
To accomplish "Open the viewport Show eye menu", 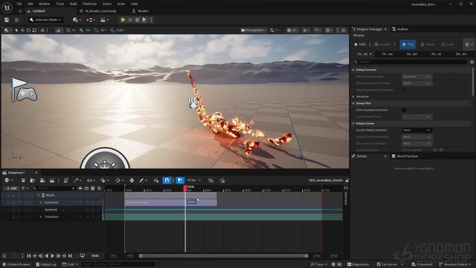I will [x=306, y=31].
